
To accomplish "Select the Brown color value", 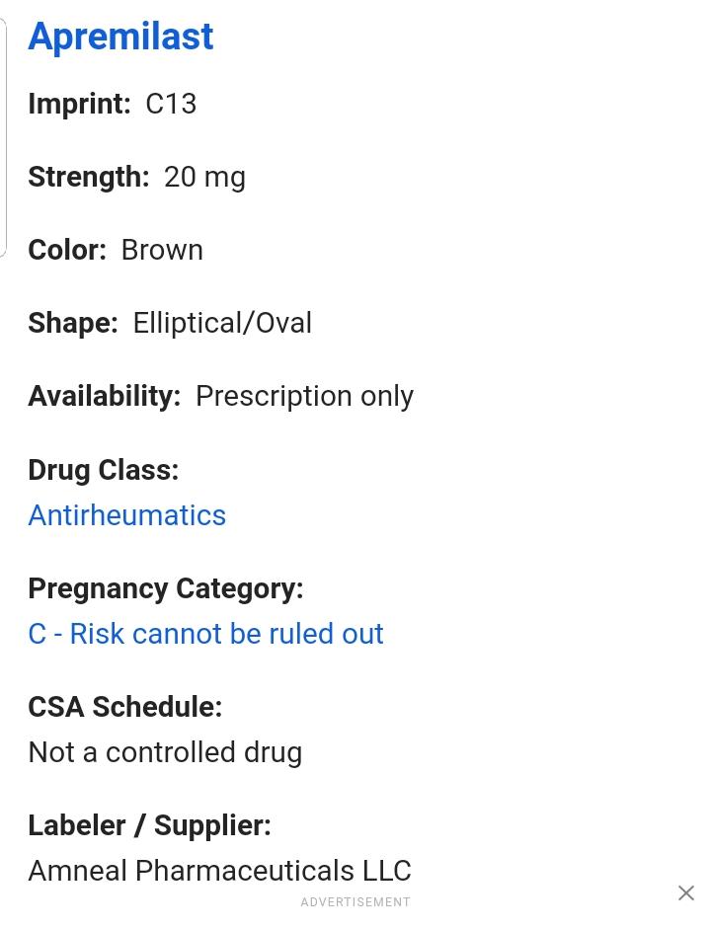I will pos(162,250).
